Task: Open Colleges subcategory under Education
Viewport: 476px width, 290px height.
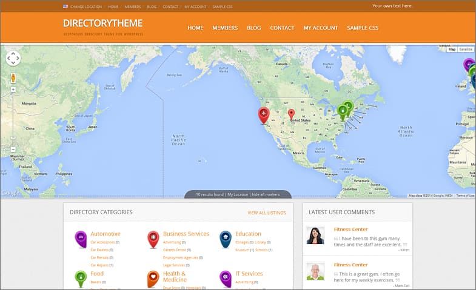Action: coord(242,242)
